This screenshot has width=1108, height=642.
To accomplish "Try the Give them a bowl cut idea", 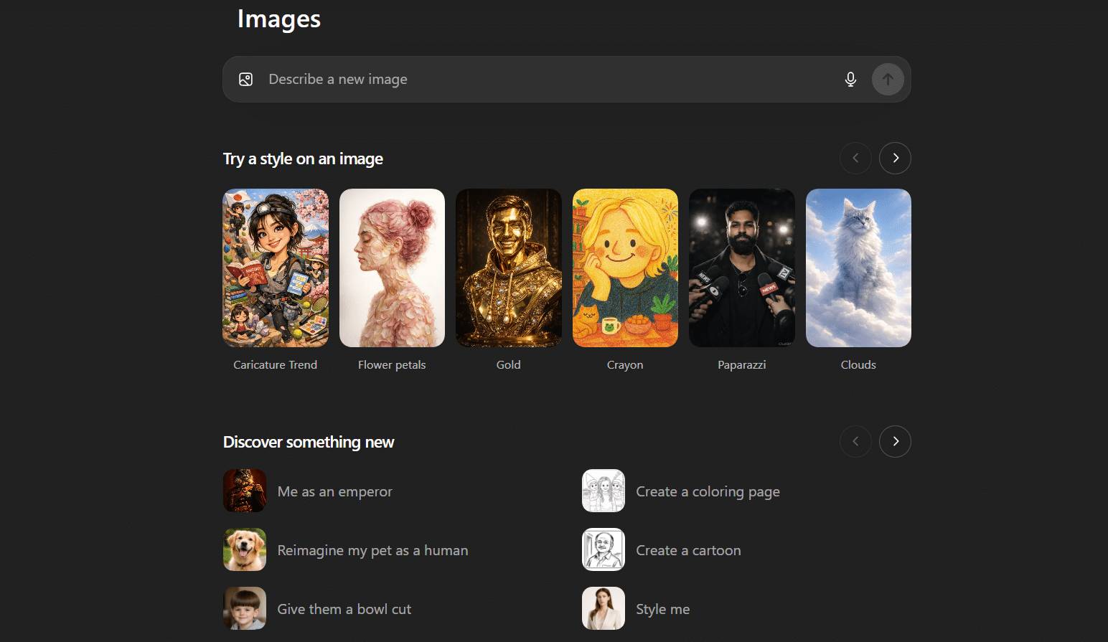I will (344, 609).
